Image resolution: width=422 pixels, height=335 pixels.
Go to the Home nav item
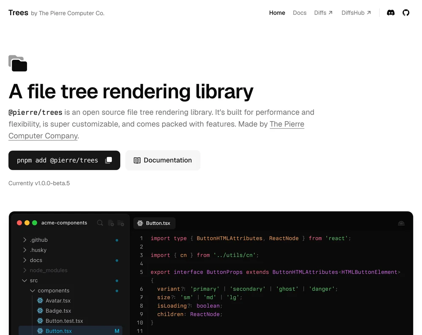point(277,13)
